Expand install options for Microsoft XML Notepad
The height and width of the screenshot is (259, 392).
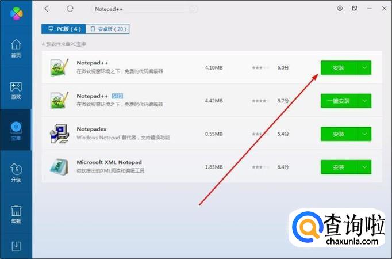click(364, 167)
